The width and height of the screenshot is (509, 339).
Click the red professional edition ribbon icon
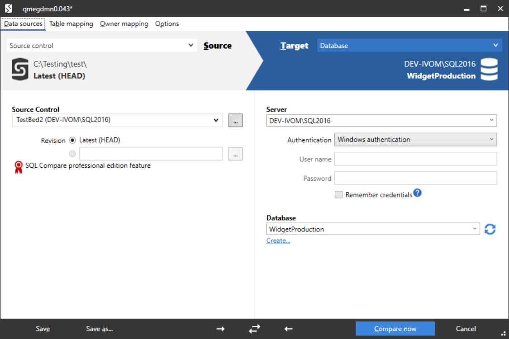point(19,167)
